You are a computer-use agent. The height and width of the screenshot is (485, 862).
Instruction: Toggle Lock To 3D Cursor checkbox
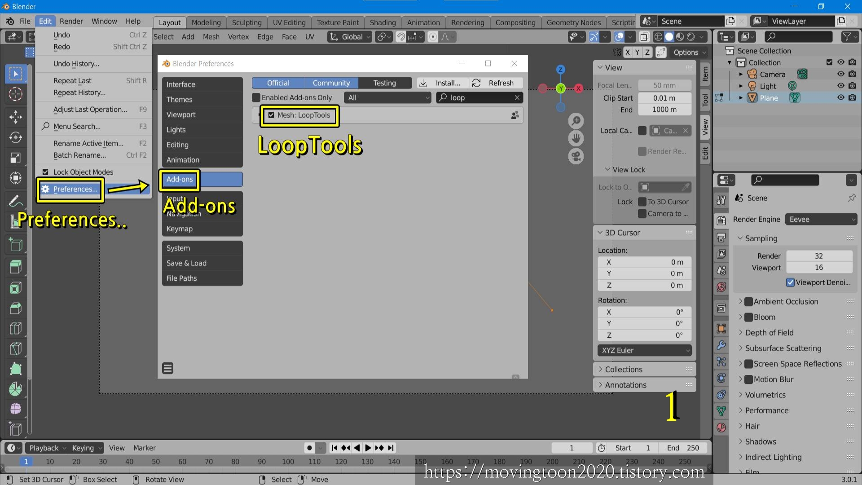click(x=642, y=202)
